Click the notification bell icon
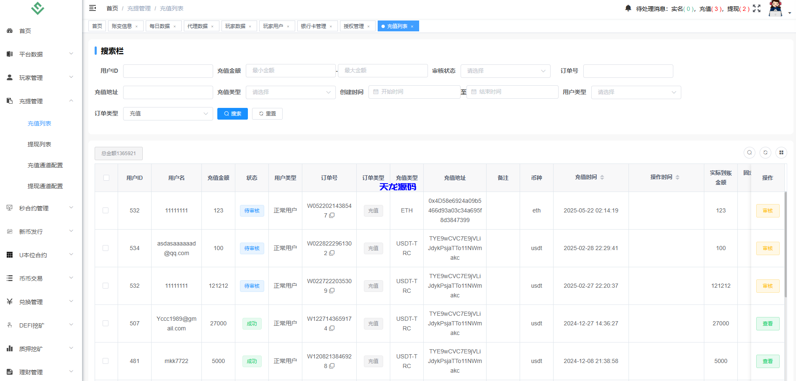 [x=628, y=8]
